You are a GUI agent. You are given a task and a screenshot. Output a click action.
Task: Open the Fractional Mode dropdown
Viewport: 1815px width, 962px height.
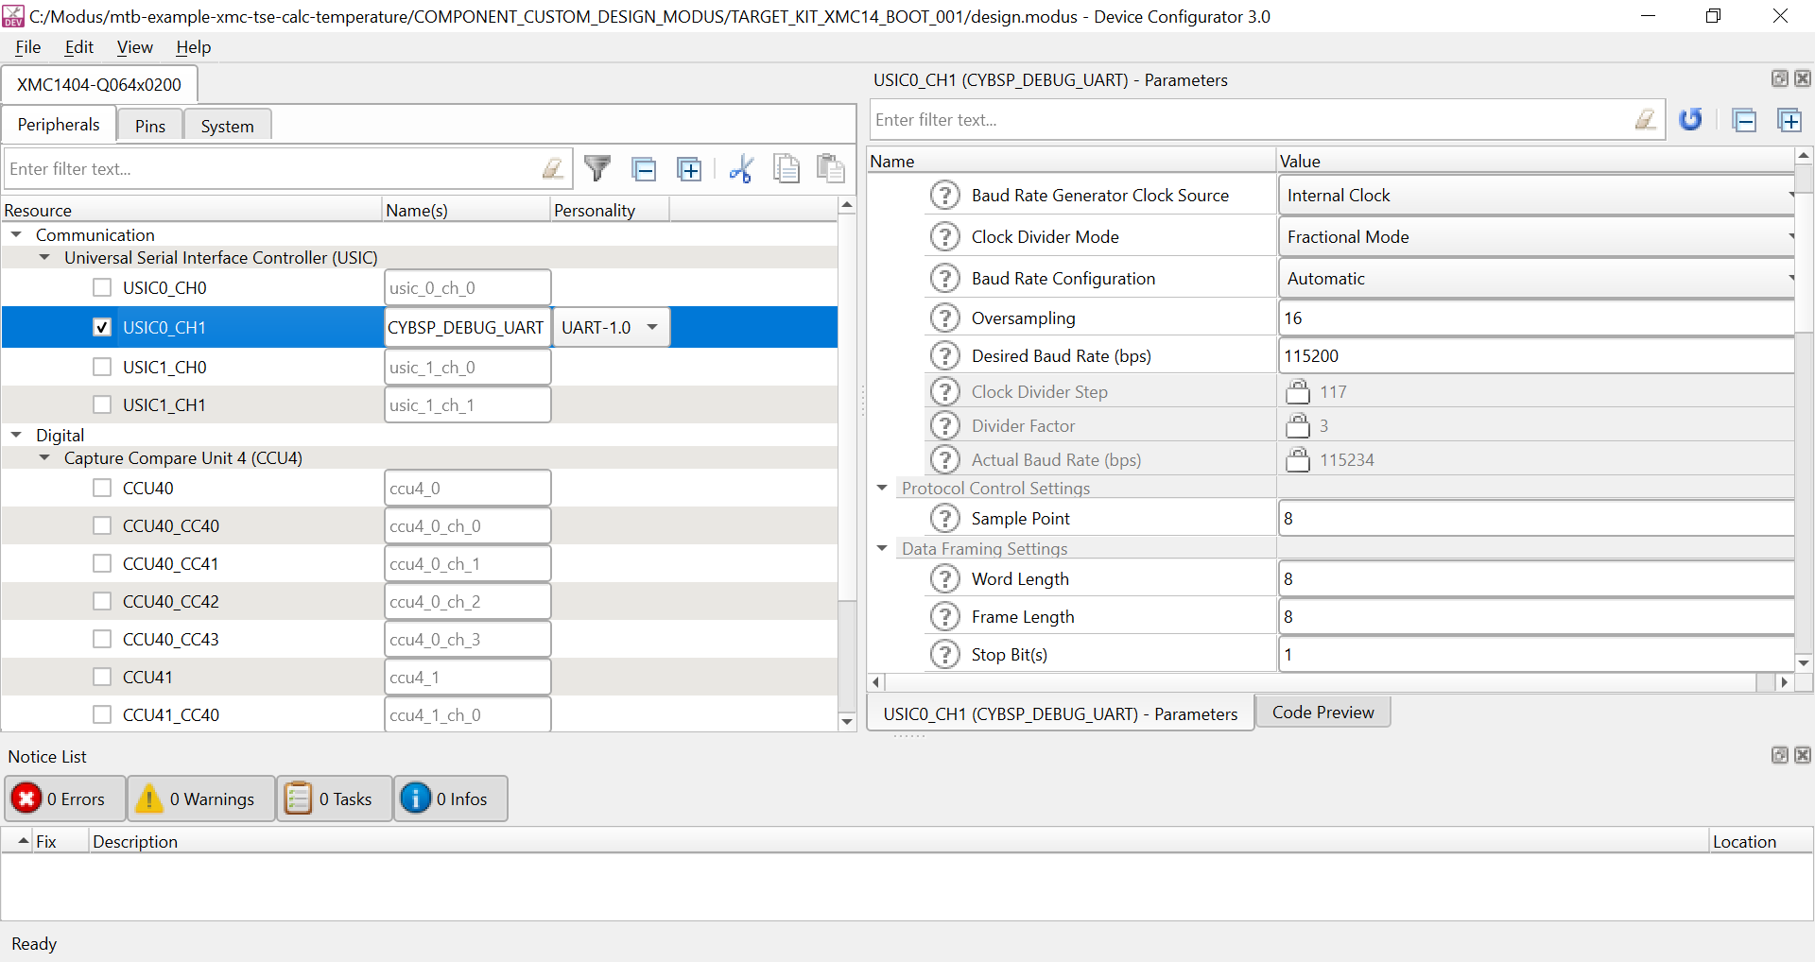(x=1535, y=237)
